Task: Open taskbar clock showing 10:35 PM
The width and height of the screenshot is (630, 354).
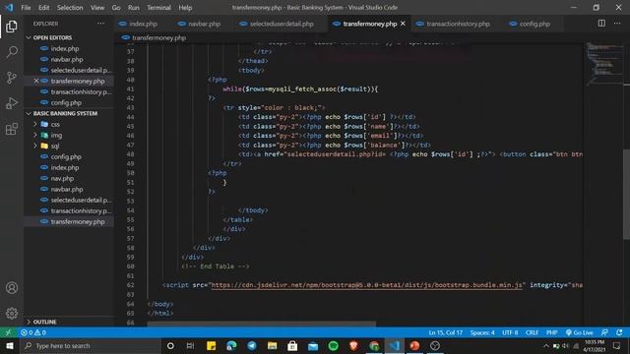Action: (595, 345)
